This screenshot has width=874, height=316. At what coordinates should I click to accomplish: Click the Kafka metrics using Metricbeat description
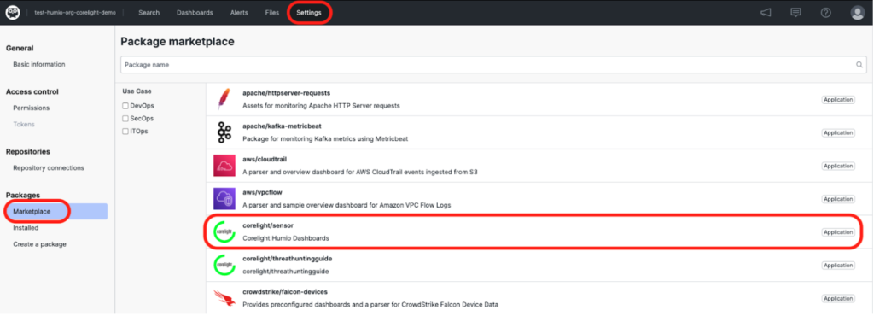(325, 138)
